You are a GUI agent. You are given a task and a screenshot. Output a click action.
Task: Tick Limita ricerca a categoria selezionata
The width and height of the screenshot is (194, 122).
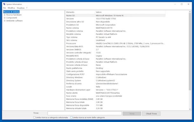pyautogui.click(x=34, y=118)
